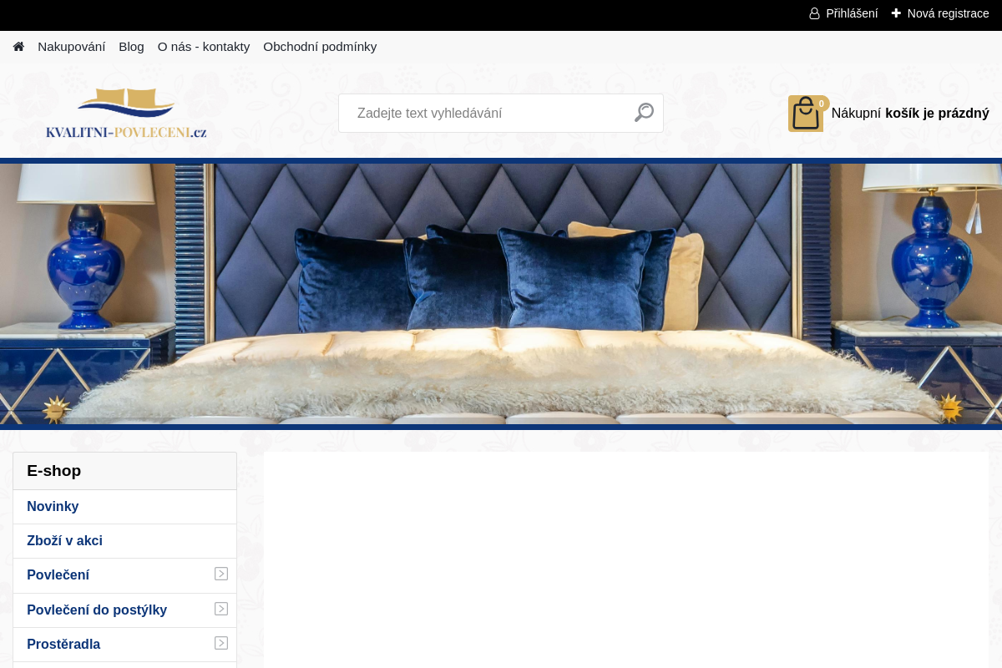Click the plus icon beside Nová registrace
This screenshot has height=668, width=1002.
(x=896, y=13)
